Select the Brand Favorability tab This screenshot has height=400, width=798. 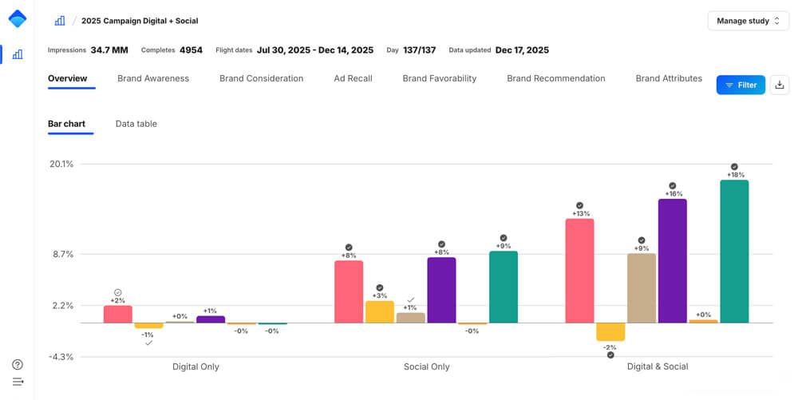(439, 78)
